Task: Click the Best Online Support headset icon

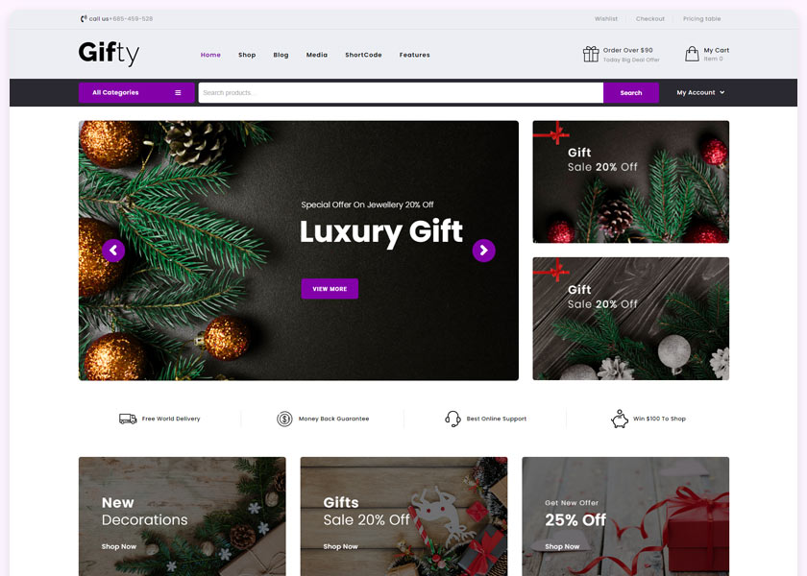Action: coord(452,419)
